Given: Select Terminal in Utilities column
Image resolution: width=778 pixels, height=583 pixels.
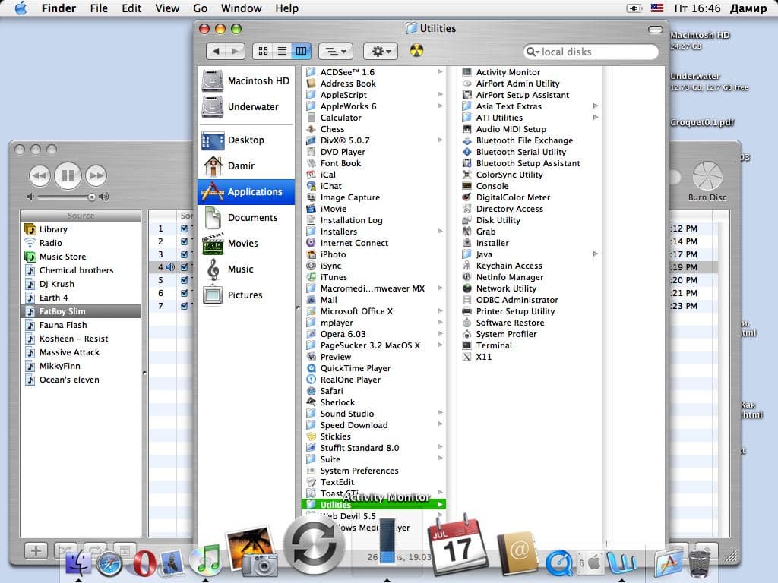Looking at the screenshot, I should [x=494, y=345].
